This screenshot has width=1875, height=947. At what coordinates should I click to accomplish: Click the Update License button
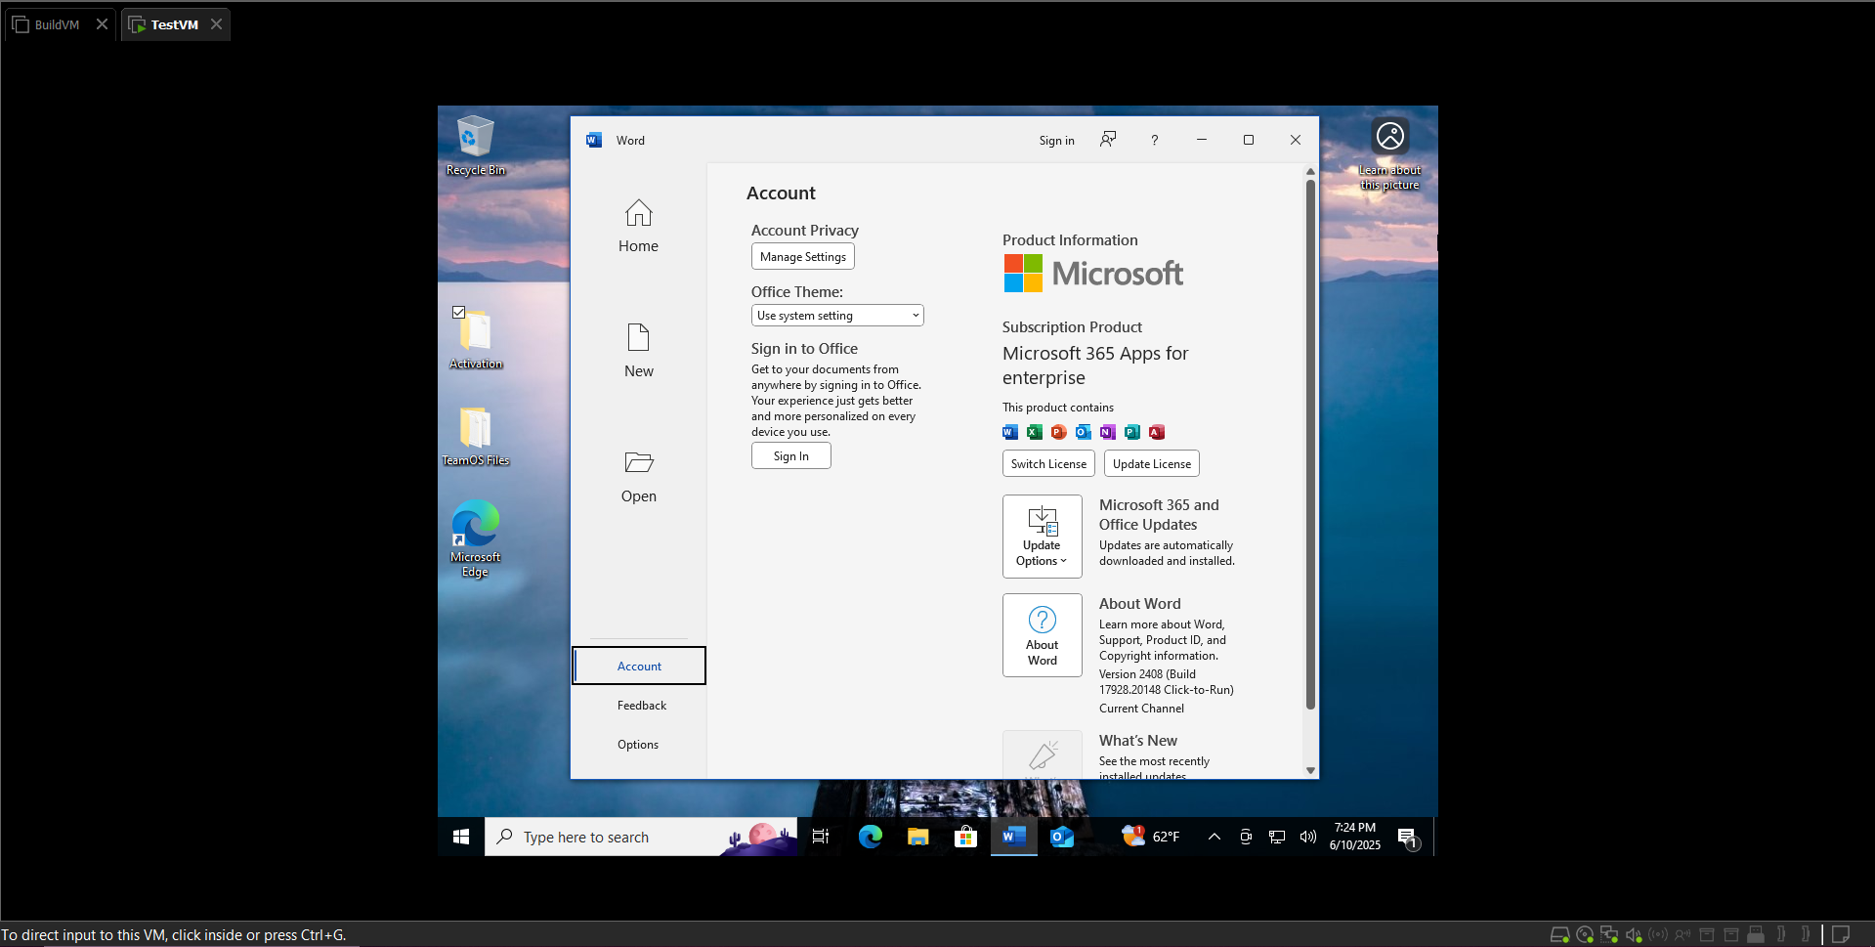(x=1151, y=464)
